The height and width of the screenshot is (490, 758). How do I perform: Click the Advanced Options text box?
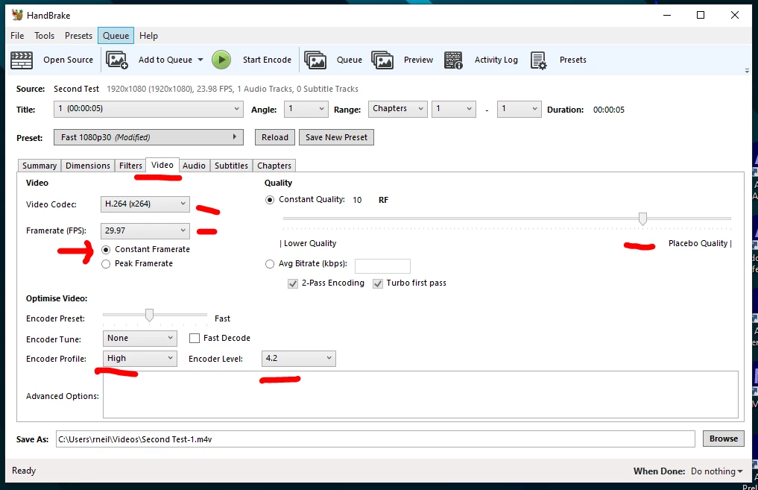[420, 395]
